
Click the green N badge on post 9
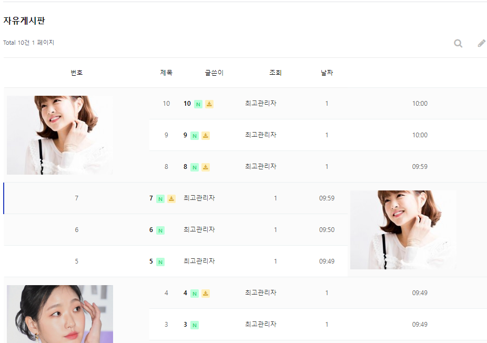(x=195, y=136)
